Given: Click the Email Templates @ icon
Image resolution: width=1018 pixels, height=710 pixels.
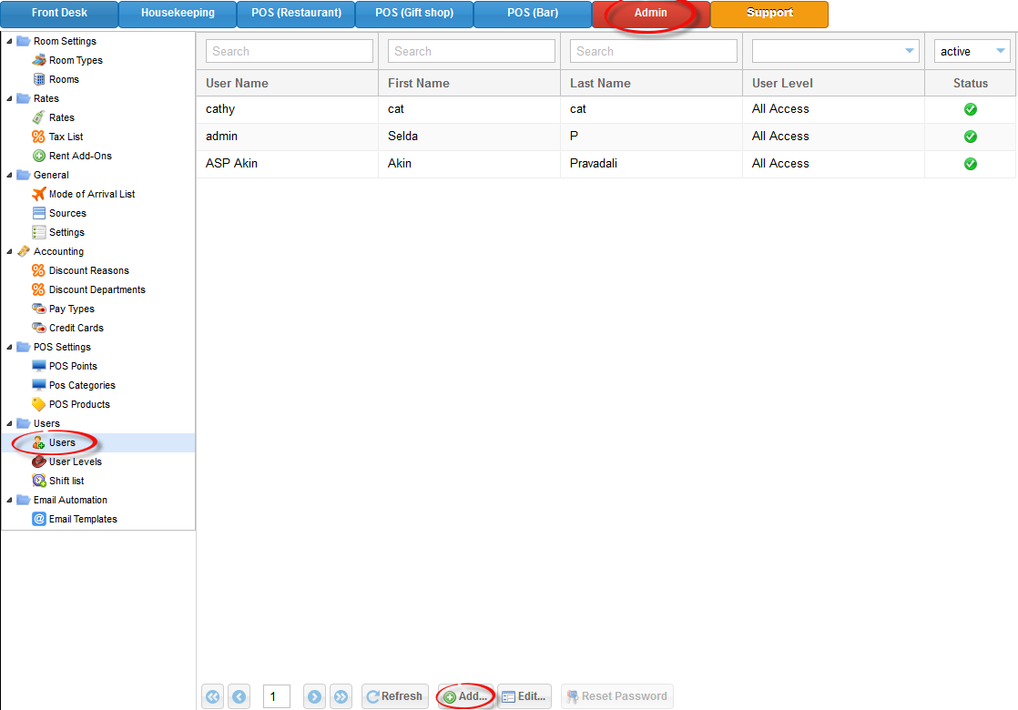Looking at the screenshot, I should tap(39, 519).
